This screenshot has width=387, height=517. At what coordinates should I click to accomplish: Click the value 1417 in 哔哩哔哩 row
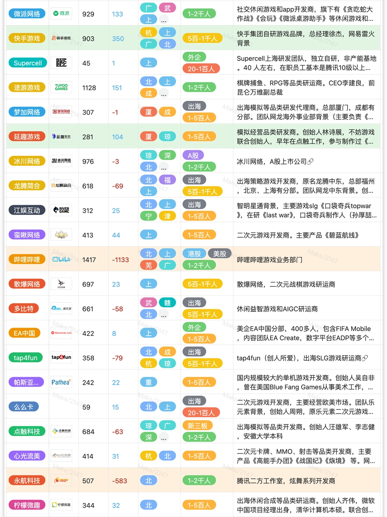coord(89,260)
